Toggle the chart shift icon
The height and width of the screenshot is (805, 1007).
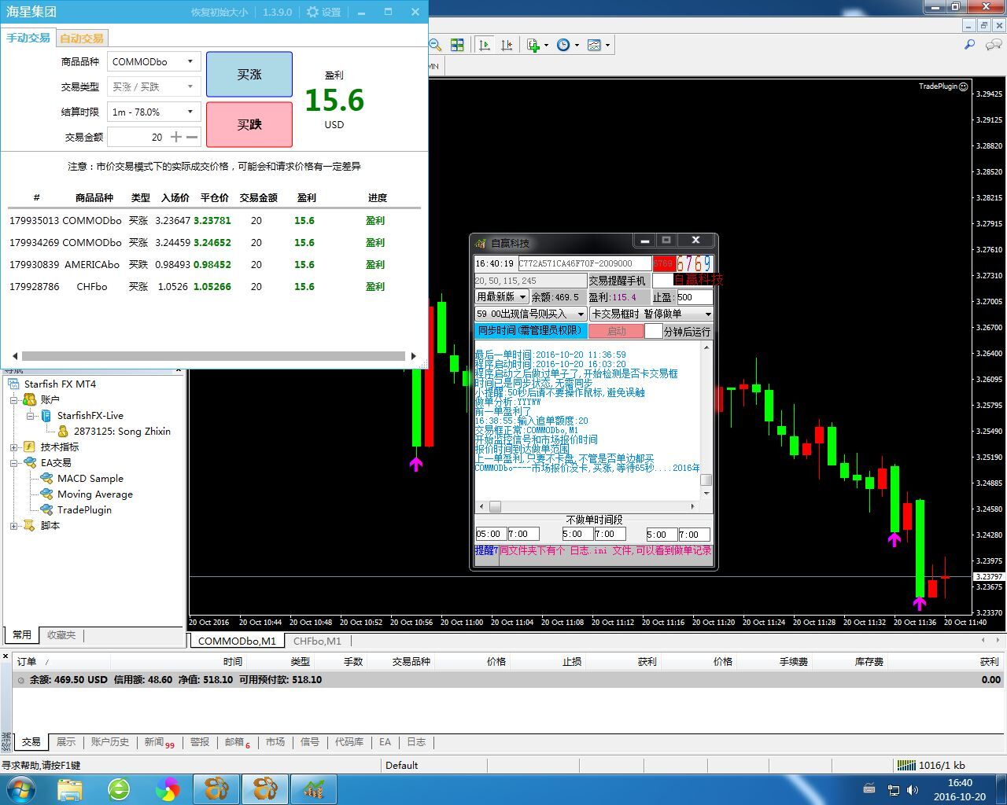point(507,45)
